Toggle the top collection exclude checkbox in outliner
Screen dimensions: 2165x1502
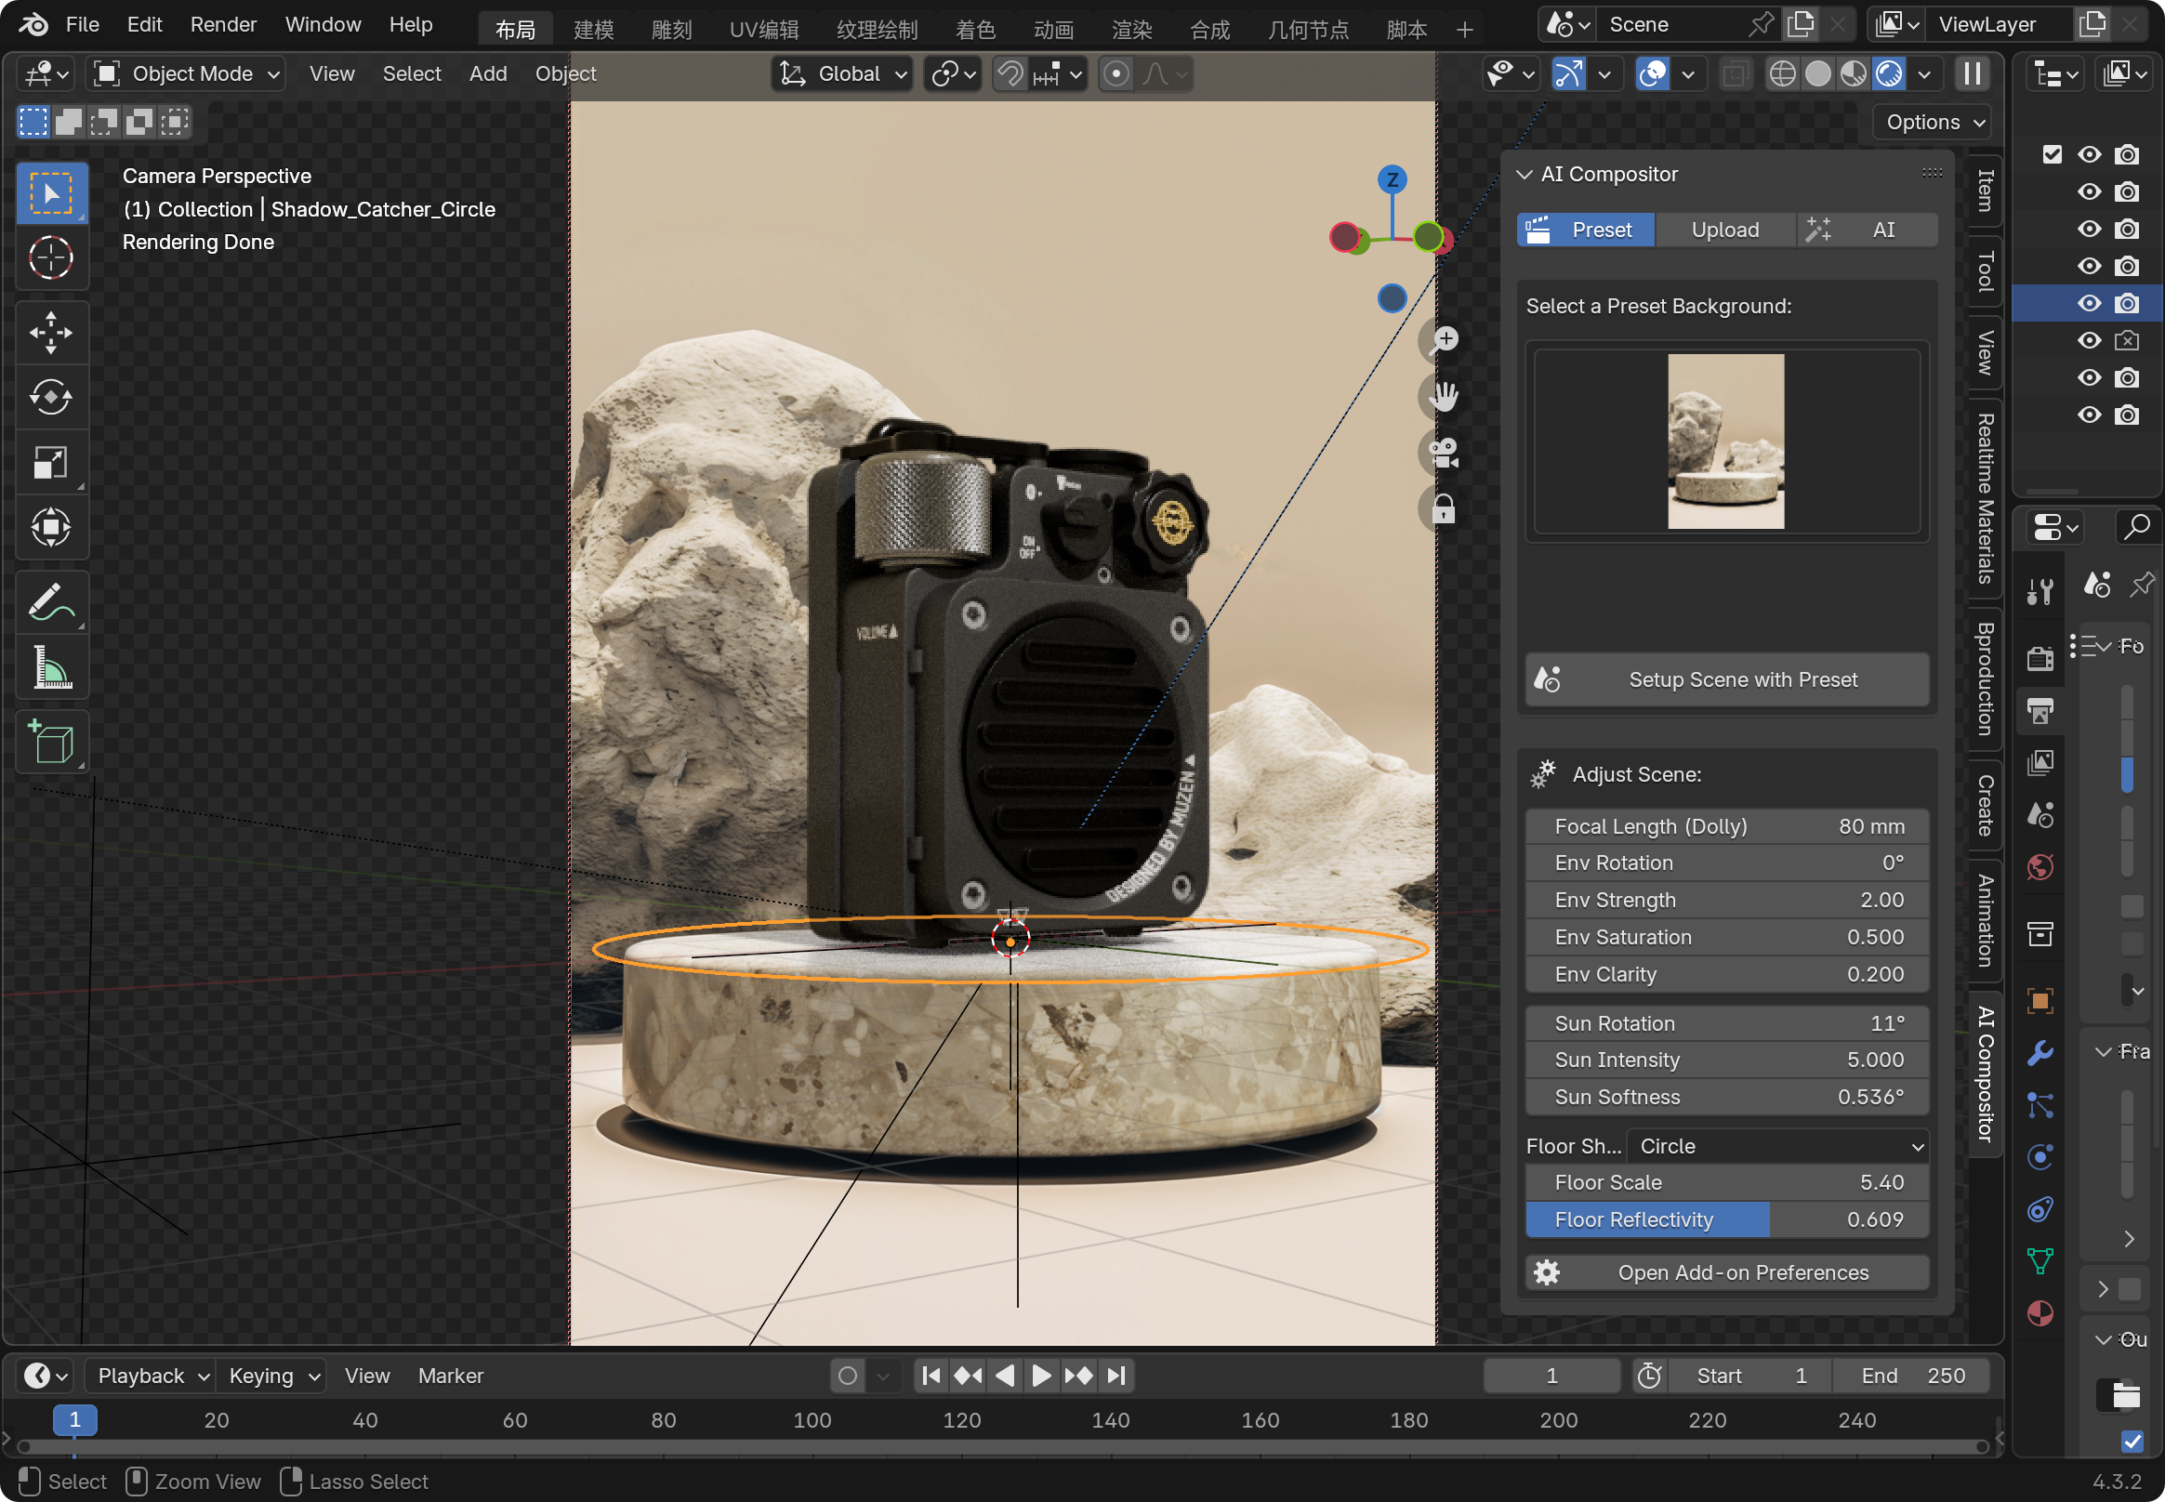click(x=2052, y=154)
